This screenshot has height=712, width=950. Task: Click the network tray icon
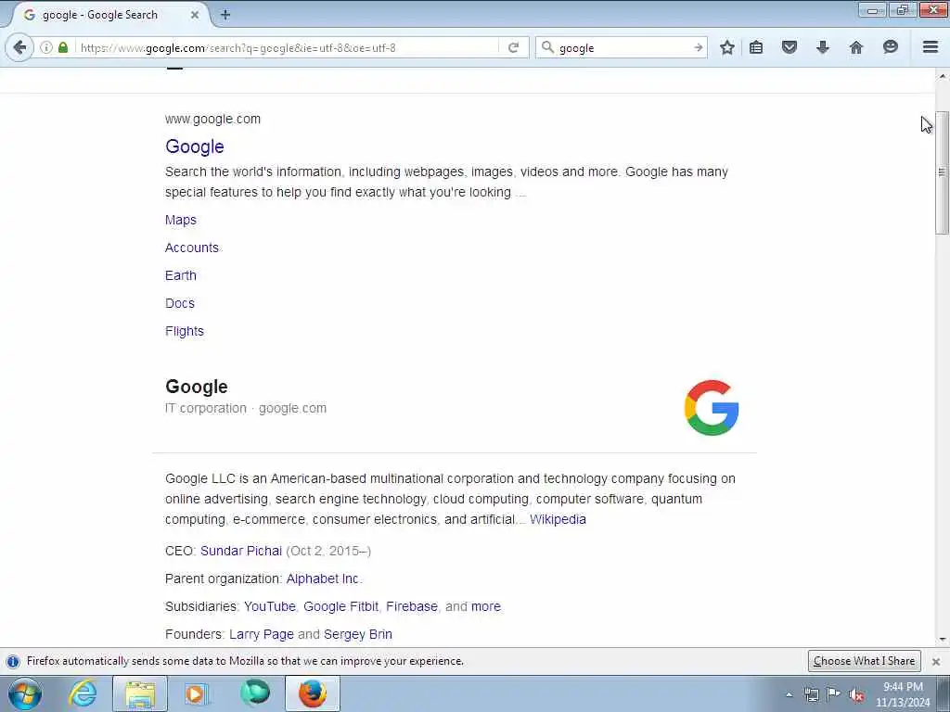click(x=811, y=694)
